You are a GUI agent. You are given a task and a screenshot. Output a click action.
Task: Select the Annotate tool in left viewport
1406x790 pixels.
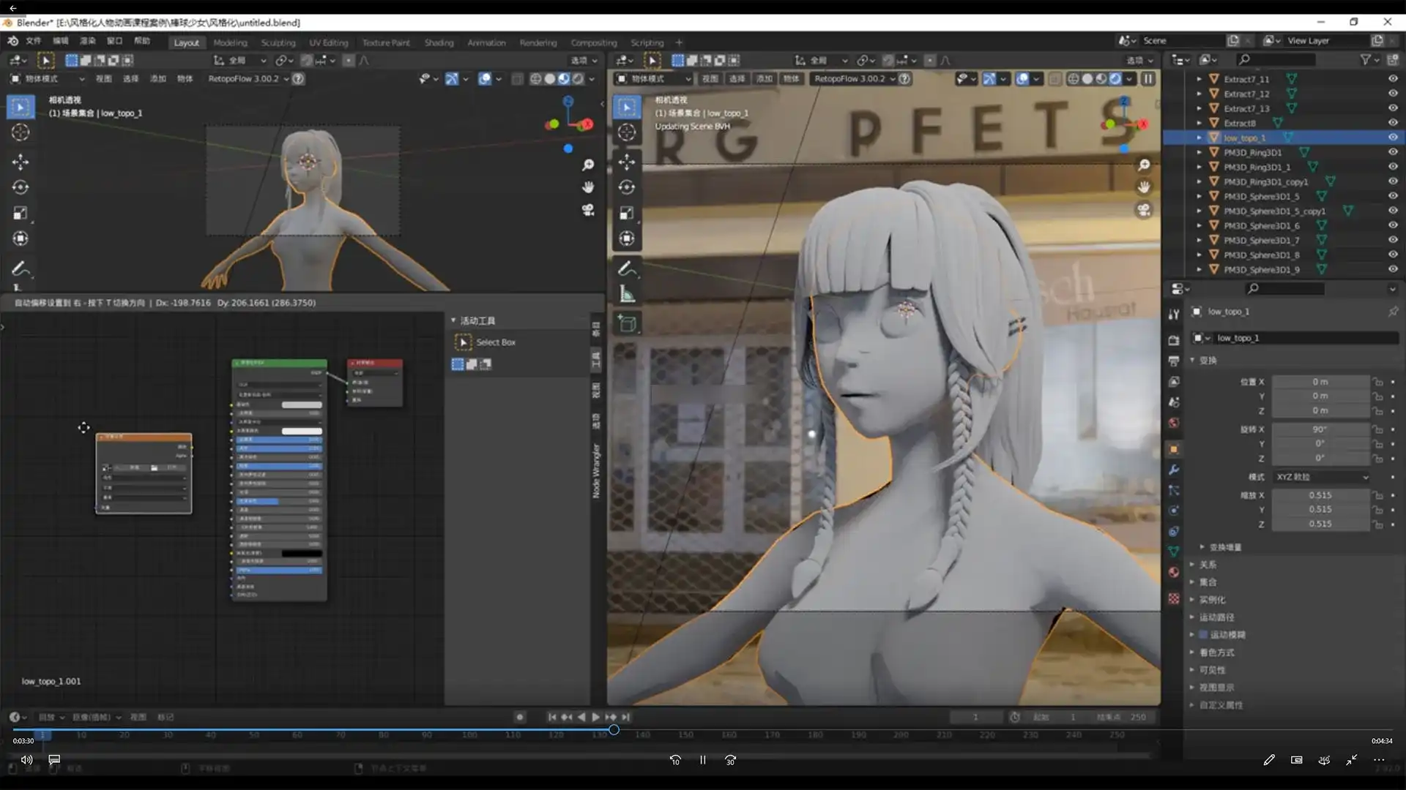21,268
